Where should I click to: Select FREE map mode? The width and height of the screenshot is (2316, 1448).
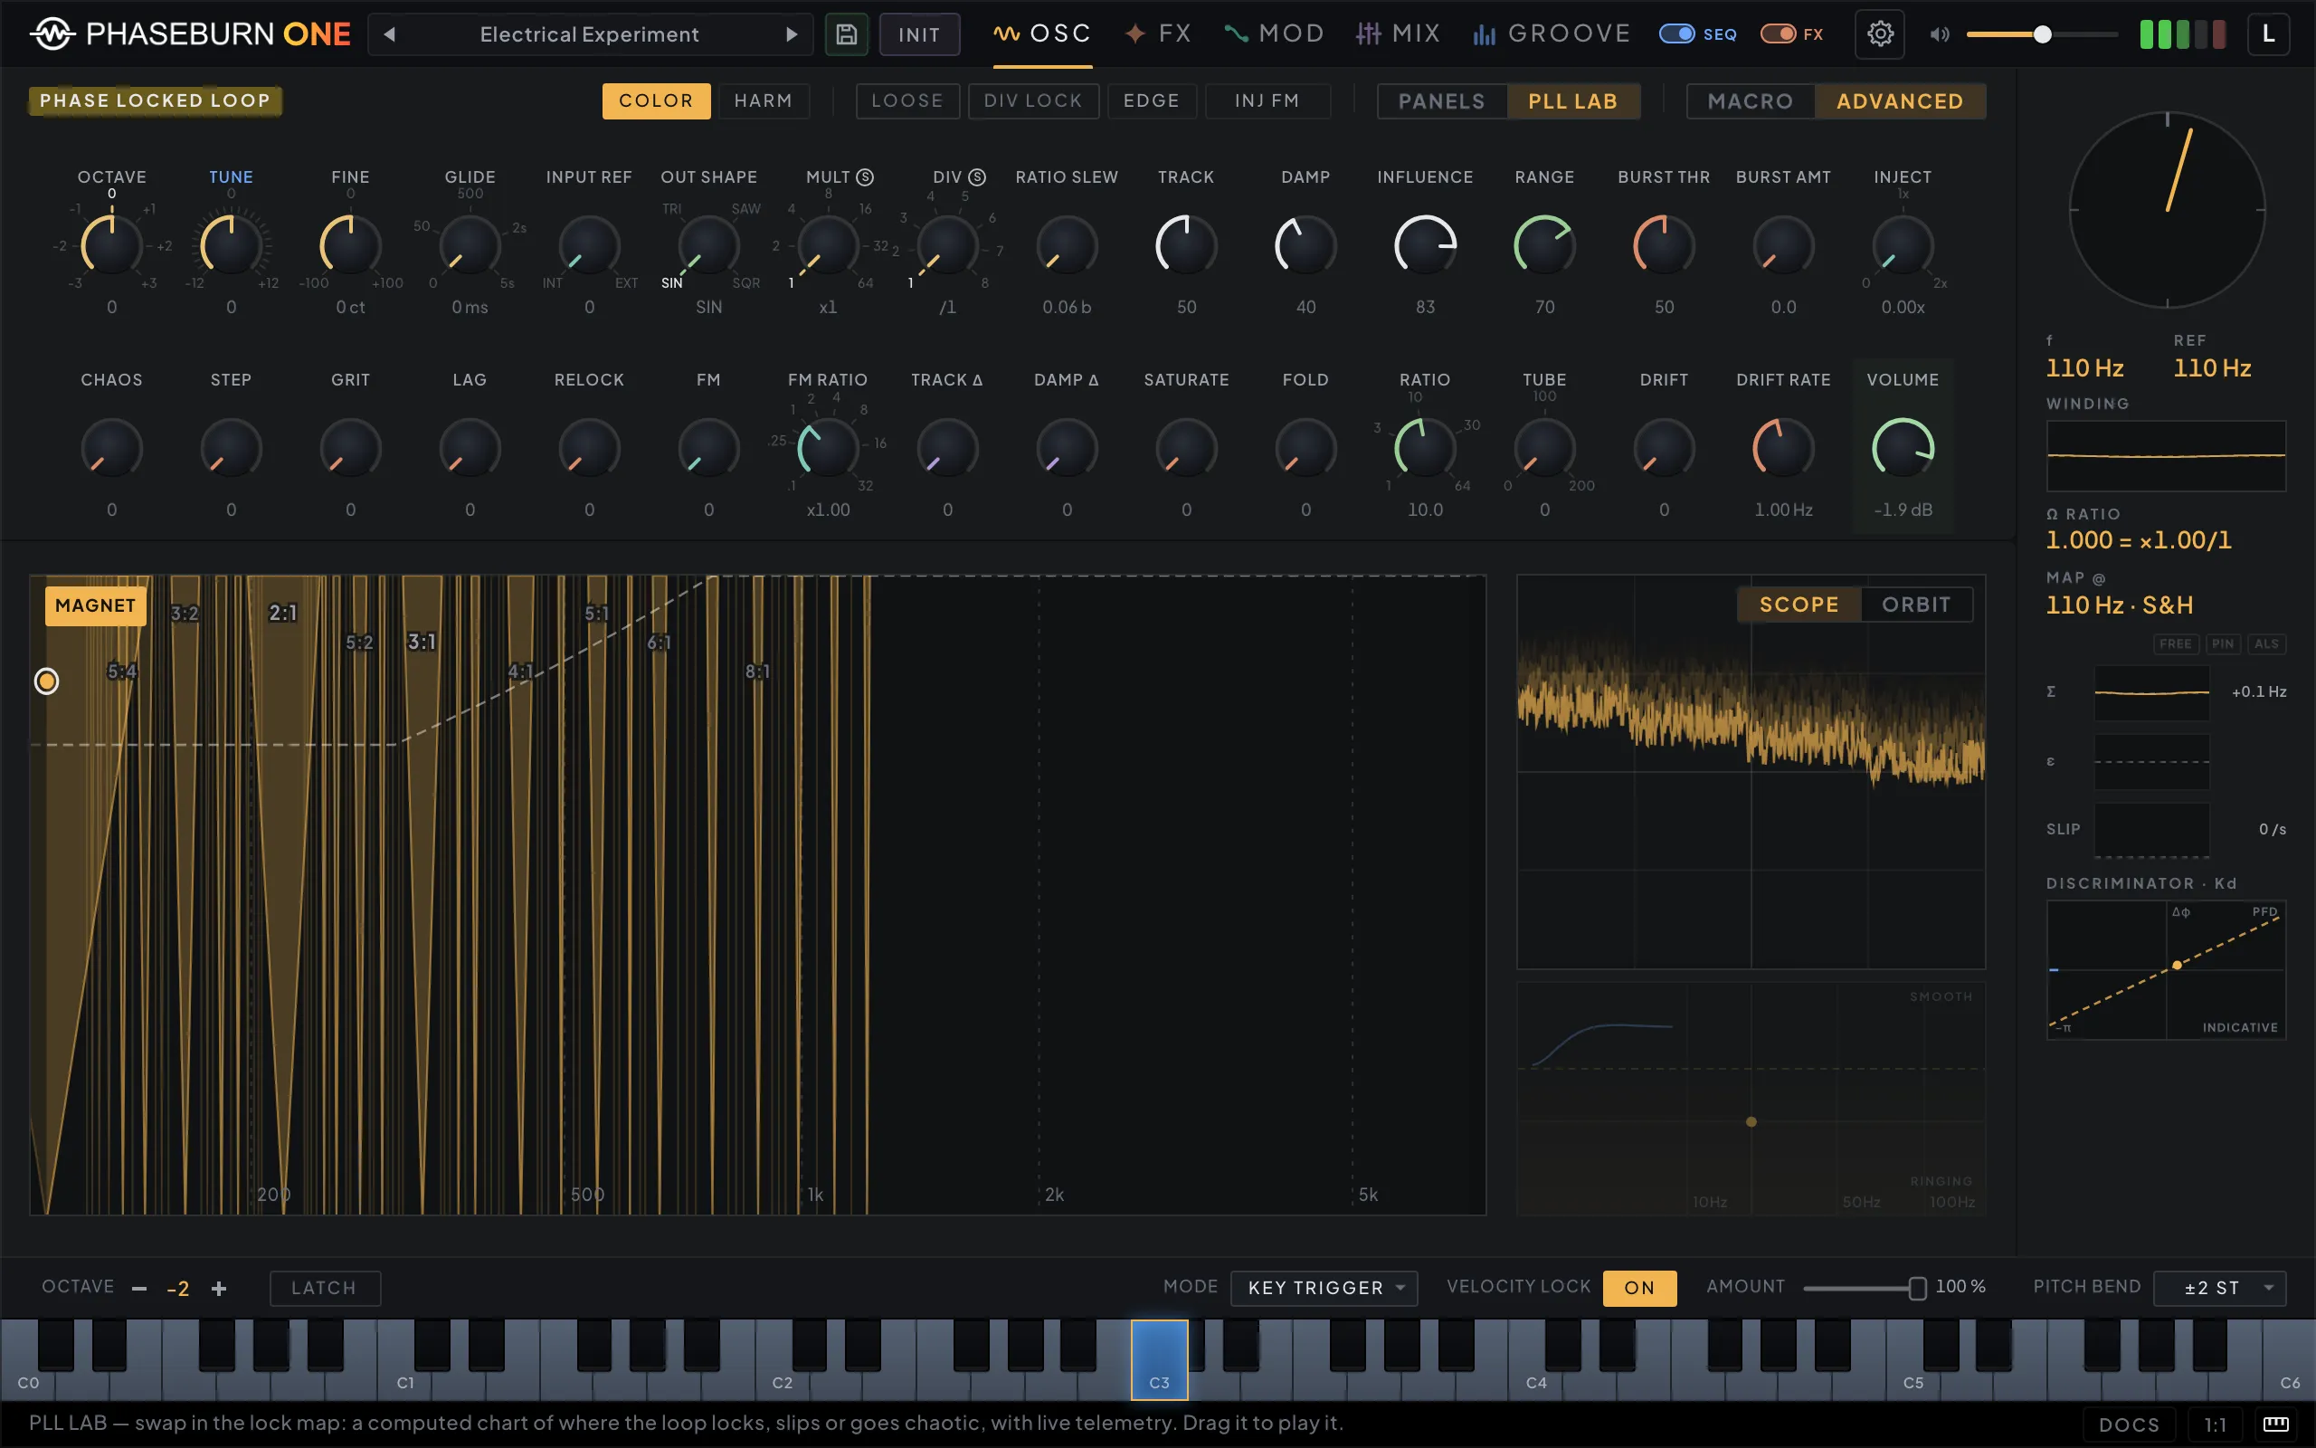2175,643
